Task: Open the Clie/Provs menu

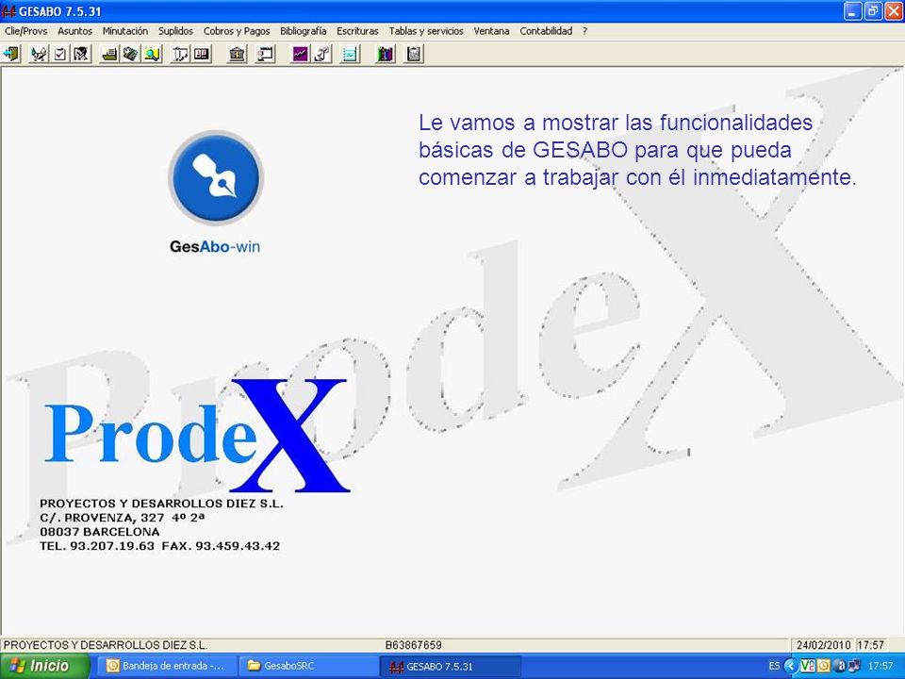Action: (x=25, y=31)
